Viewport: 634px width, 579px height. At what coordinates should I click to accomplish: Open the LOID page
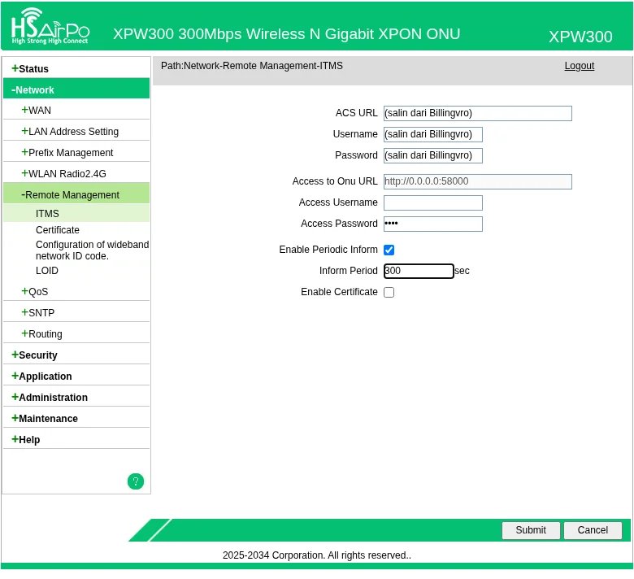click(x=47, y=270)
